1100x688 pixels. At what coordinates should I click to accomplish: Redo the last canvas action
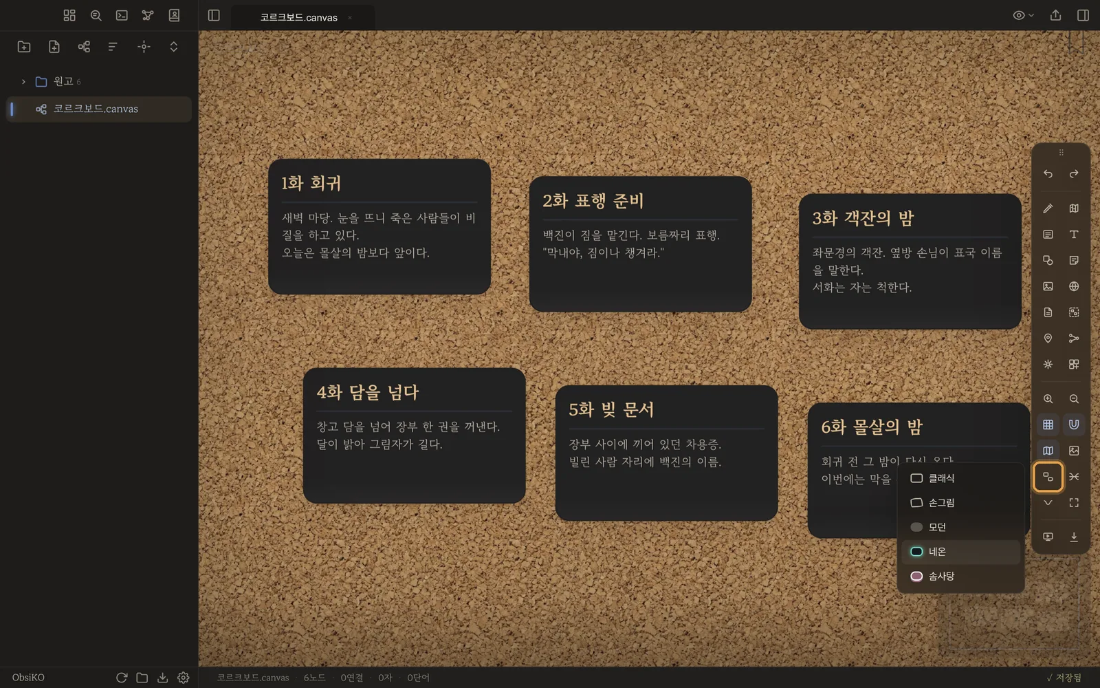tap(1074, 174)
